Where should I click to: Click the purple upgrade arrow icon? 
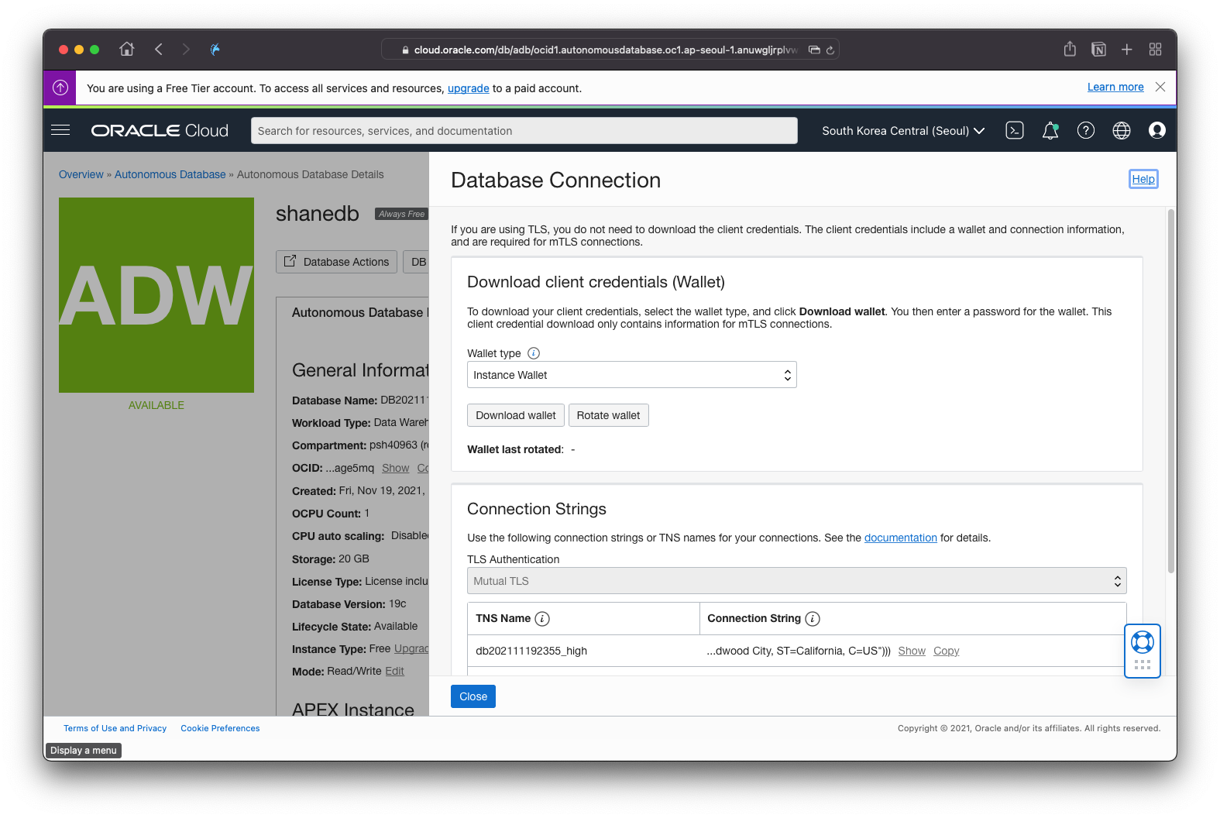point(60,88)
